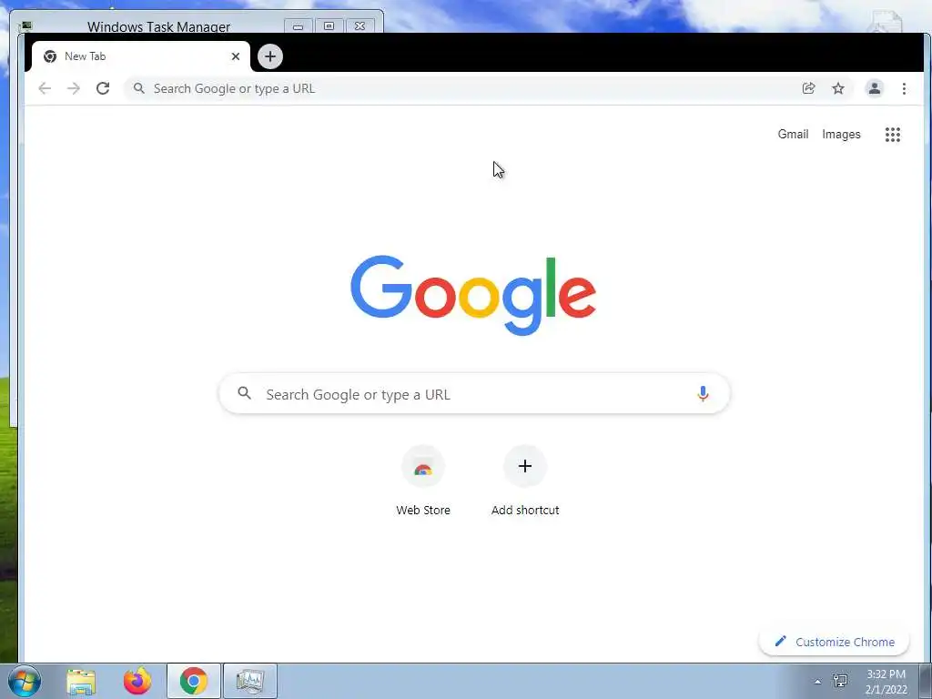Open File Explorer from the taskbar

pos(81,681)
